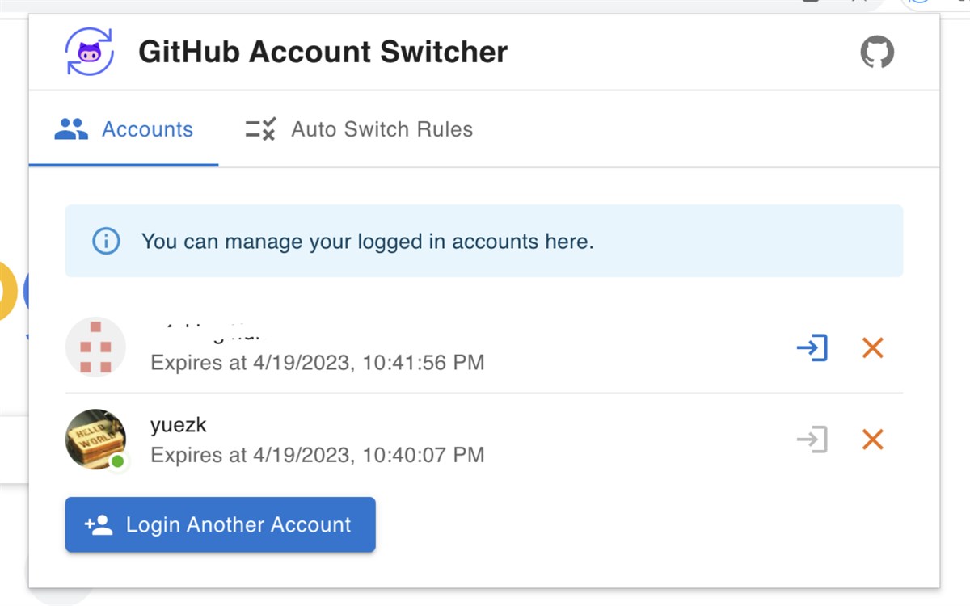This screenshot has height=606, width=970.
Task: Click the yuezk username link
Action: coord(177,425)
